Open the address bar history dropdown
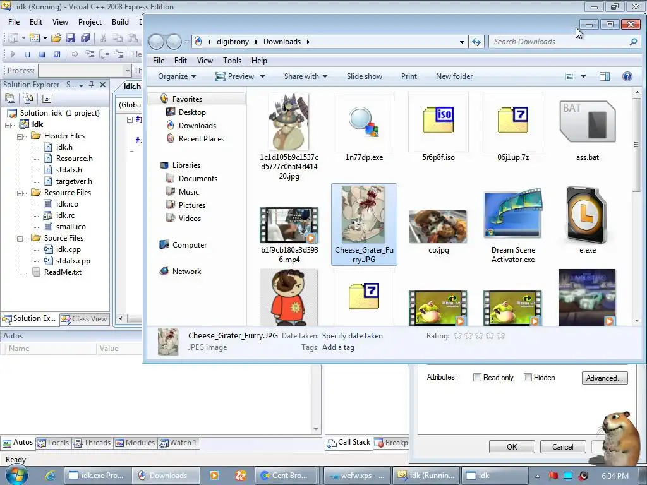The height and width of the screenshot is (485, 647). click(x=462, y=42)
